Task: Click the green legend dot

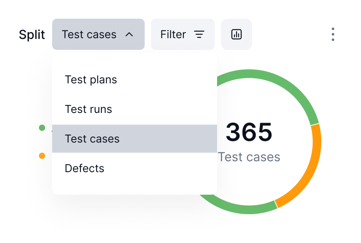Action: (42, 127)
